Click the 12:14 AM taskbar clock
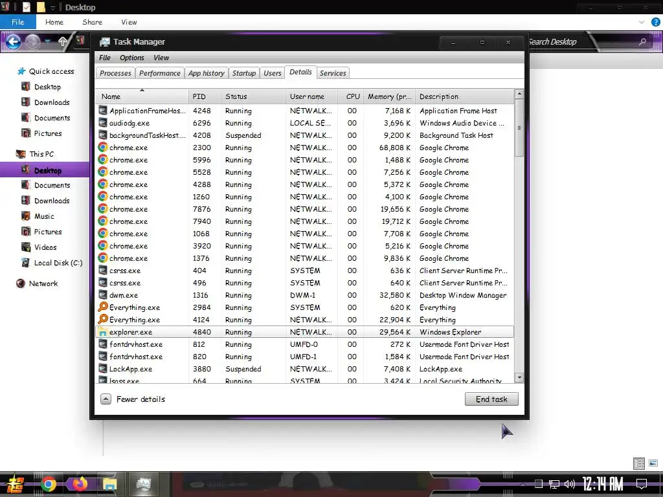663x497 pixels. click(x=603, y=484)
